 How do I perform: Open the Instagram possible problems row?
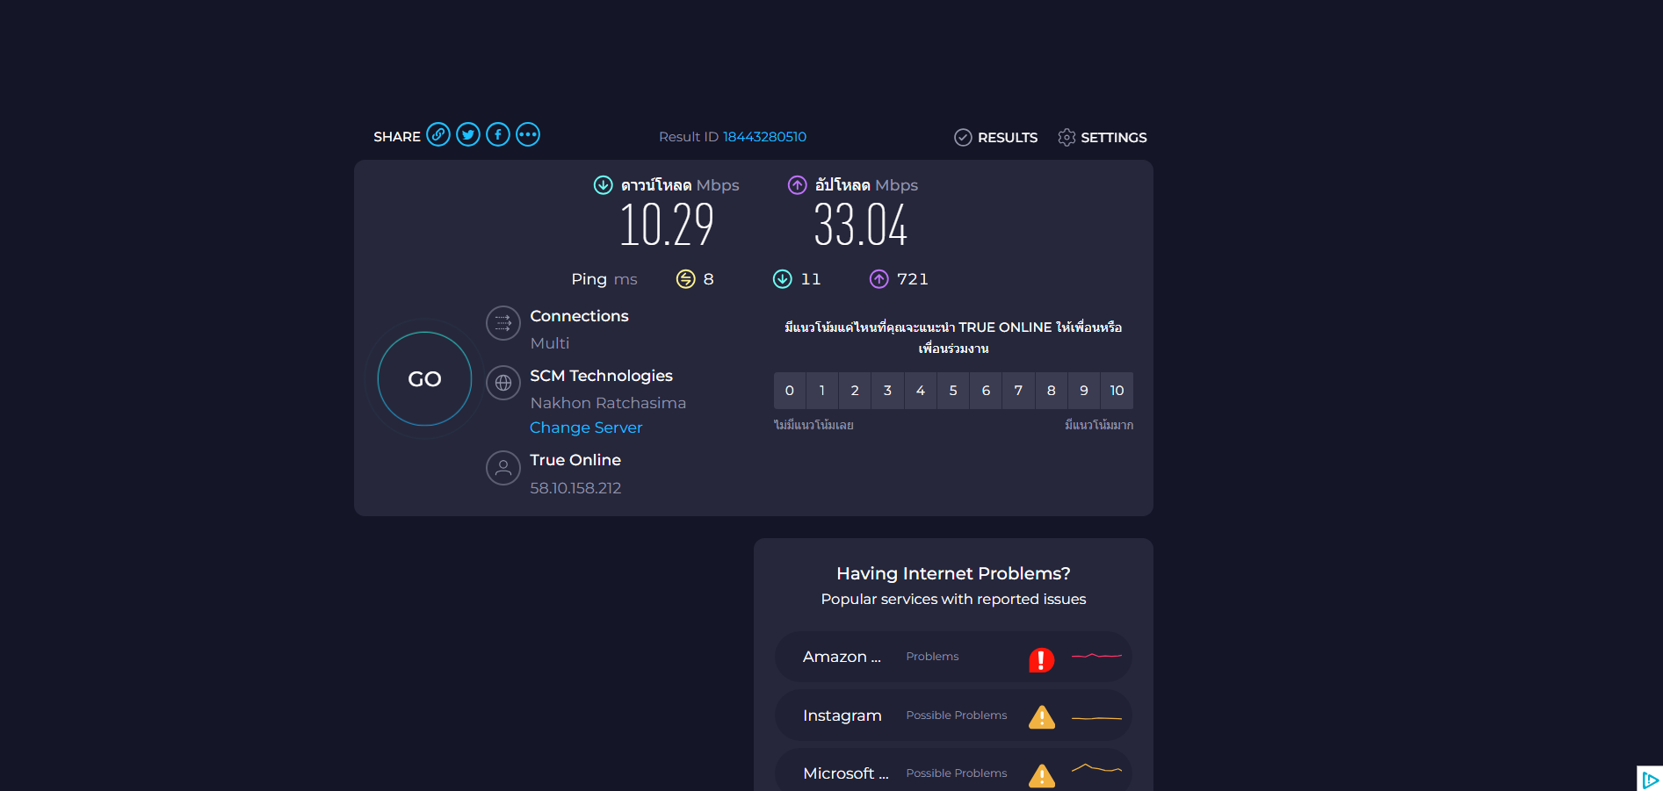pyautogui.click(x=953, y=715)
